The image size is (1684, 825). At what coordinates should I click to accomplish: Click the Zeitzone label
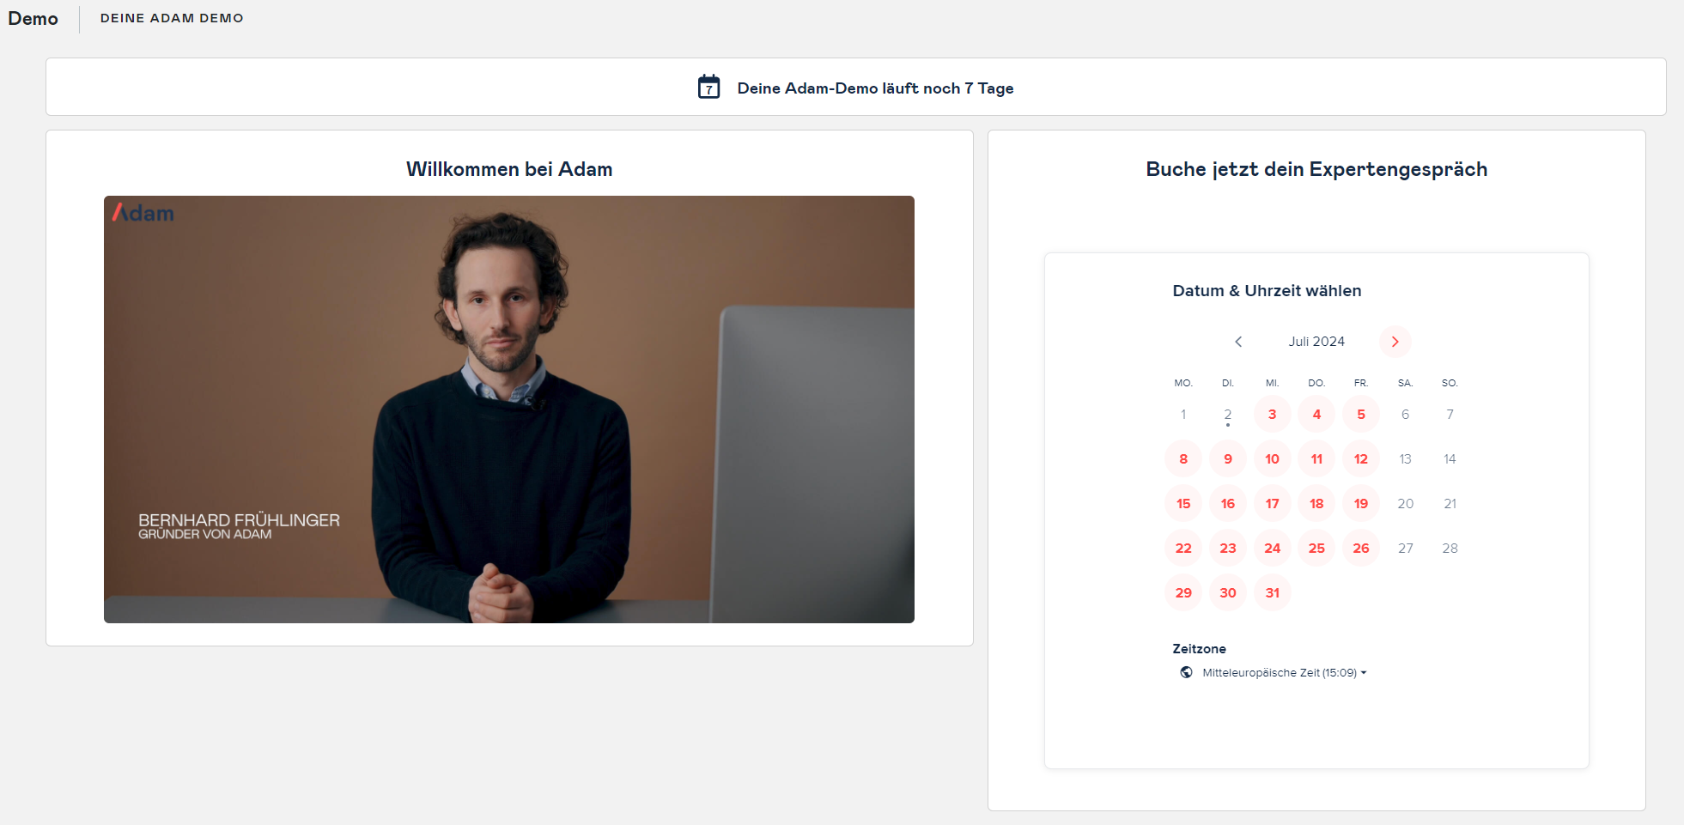[x=1199, y=649]
